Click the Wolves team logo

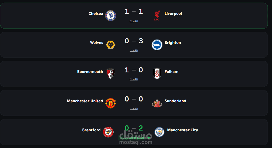tap(111, 45)
